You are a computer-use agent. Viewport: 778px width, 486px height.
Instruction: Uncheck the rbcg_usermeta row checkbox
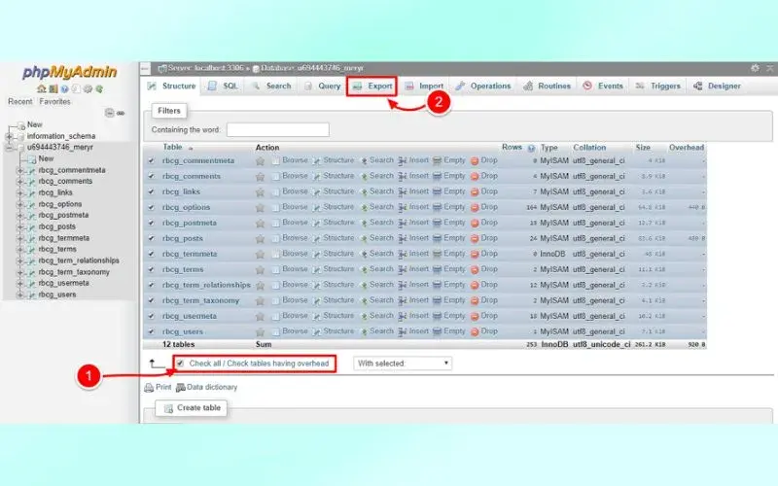point(152,316)
